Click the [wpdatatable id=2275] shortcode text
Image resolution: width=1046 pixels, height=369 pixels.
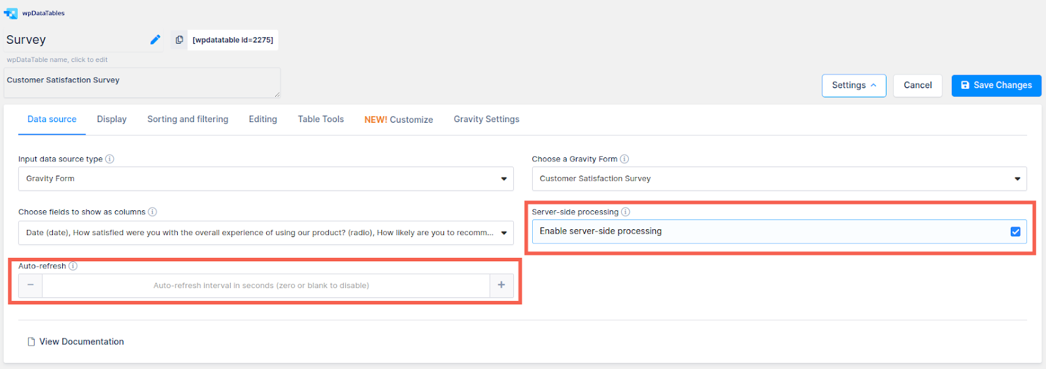233,40
